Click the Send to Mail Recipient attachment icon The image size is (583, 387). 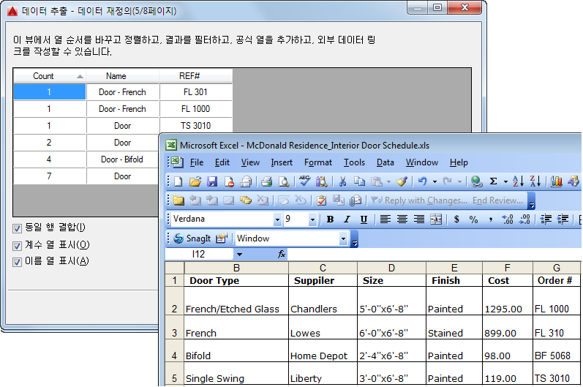(356, 200)
